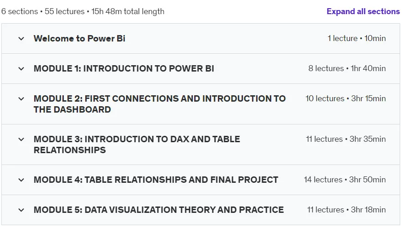The height and width of the screenshot is (227, 402).
Task: Select MODULE 3: INTRODUCTION TO DAX title
Action: [137, 144]
